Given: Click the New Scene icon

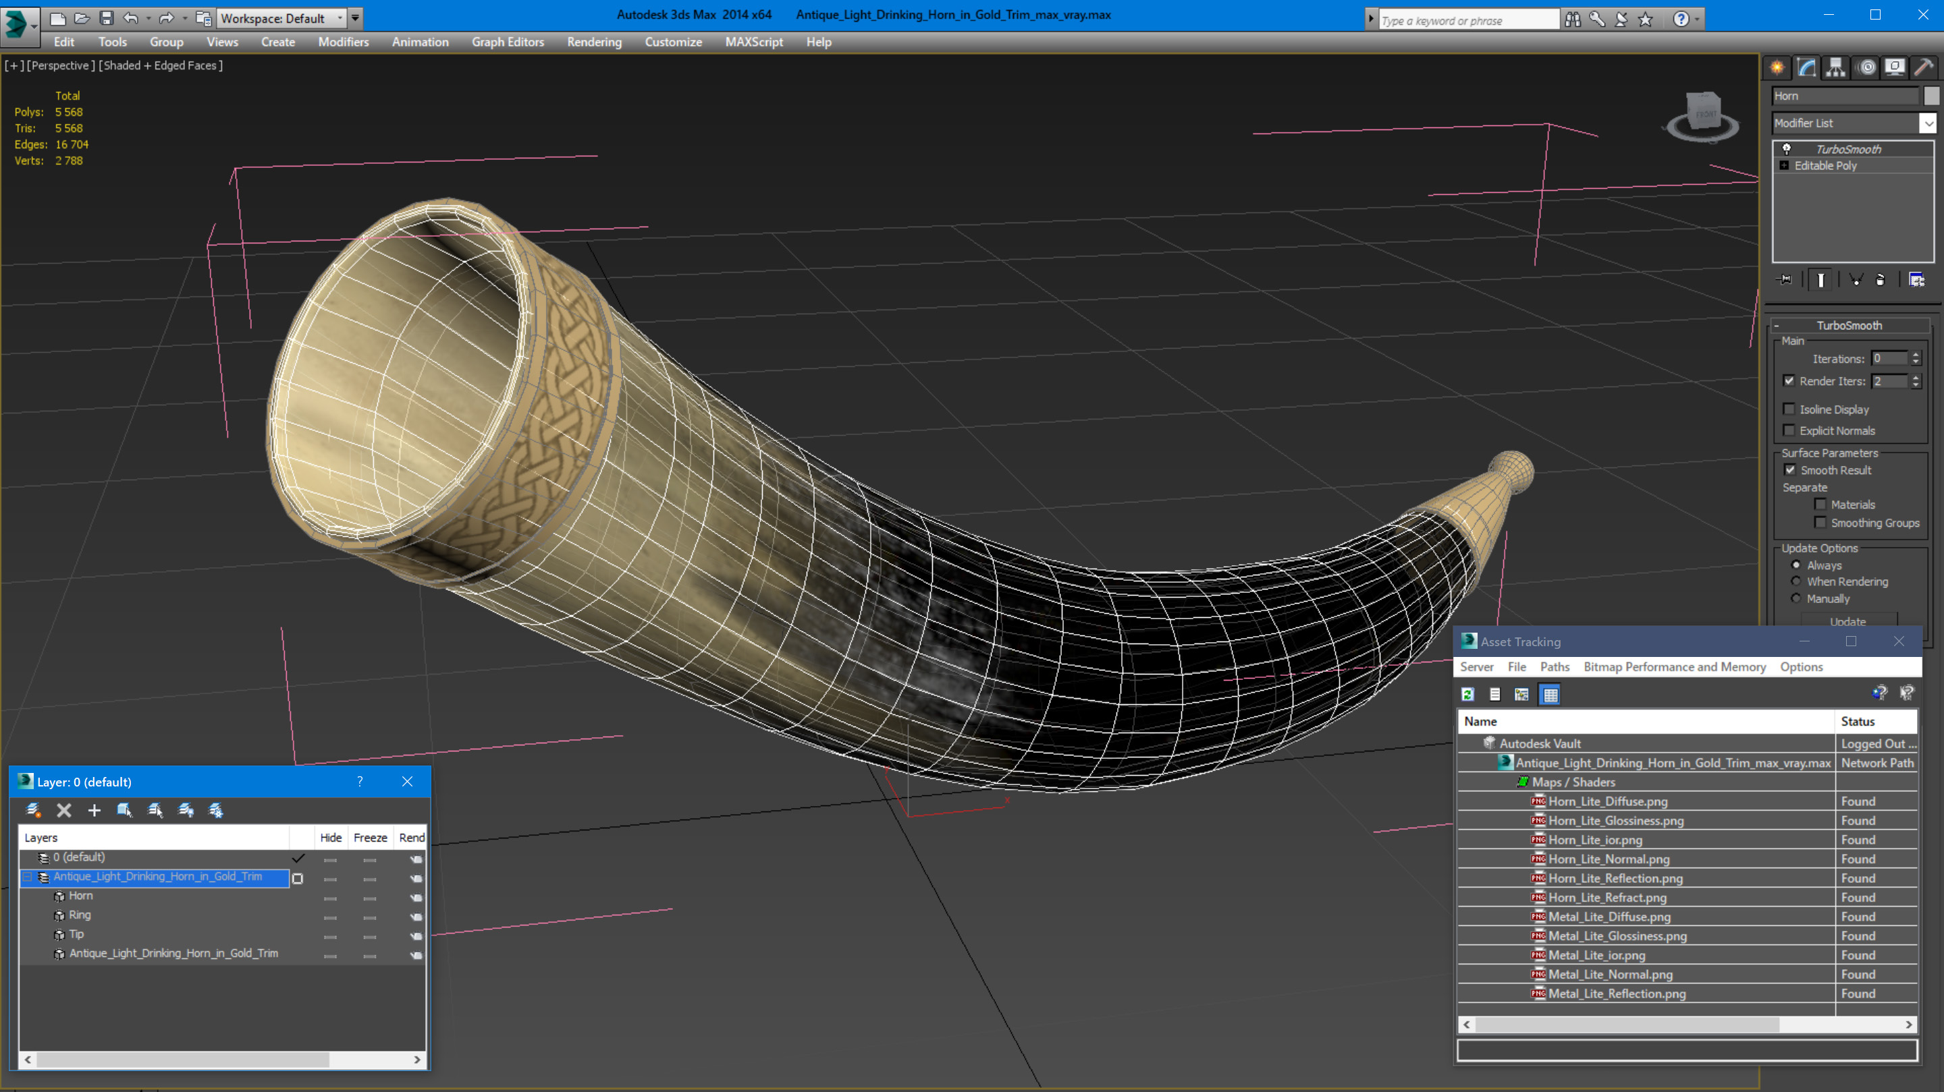Looking at the screenshot, I should click(57, 18).
